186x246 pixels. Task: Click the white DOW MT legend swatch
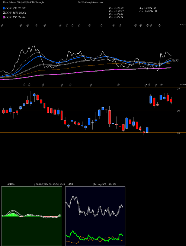pyautogui.click(x=4, y=13)
